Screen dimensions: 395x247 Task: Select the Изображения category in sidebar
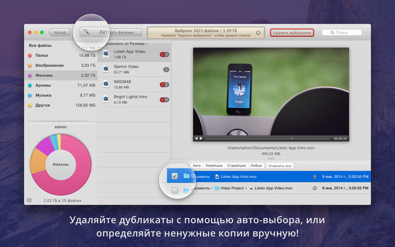click(x=48, y=65)
